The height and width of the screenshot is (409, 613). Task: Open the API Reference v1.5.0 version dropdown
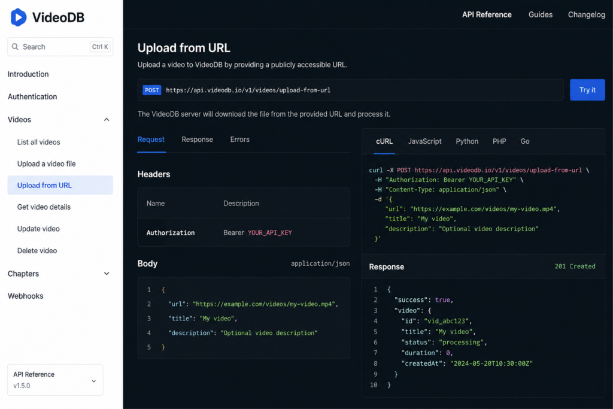pyautogui.click(x=55, y=380)
